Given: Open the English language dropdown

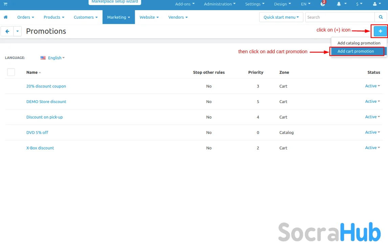Looking at the screenshot, I should click(x=53, y=58).
